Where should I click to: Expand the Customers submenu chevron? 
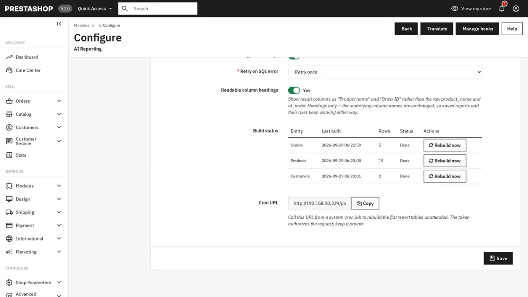tap(59, 128)
